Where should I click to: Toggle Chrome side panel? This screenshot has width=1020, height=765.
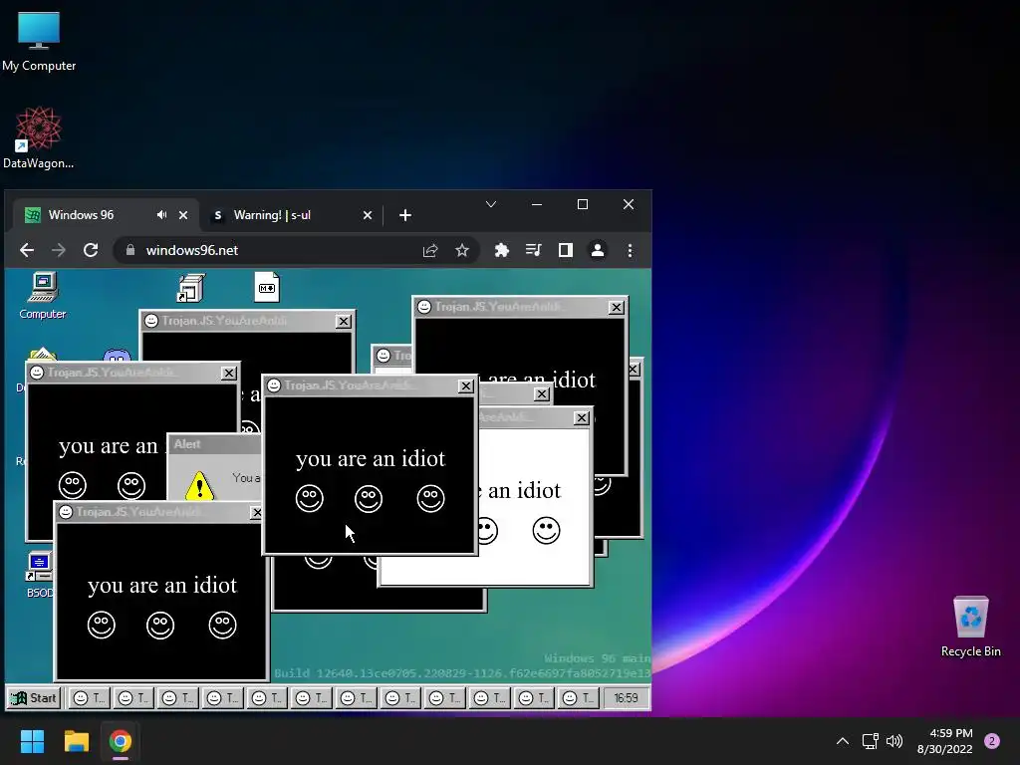coord(566,250)
